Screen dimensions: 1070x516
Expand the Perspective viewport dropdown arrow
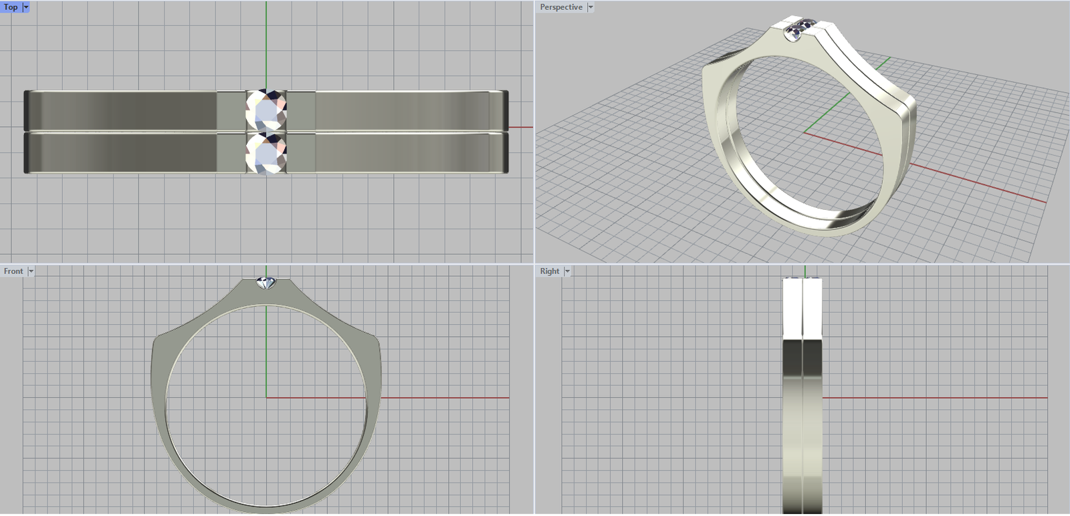tap(591, 7)
